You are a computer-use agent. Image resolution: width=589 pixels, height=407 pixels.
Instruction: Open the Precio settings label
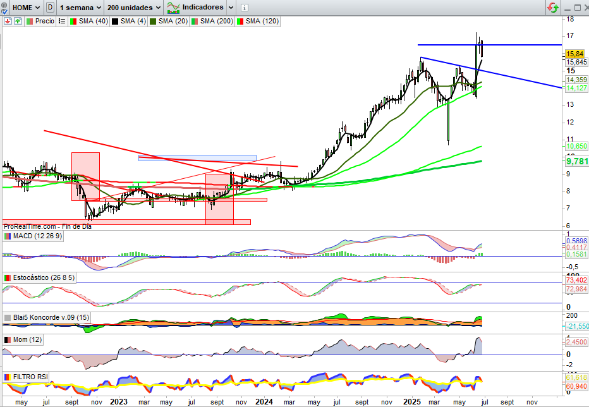(40, 21)
